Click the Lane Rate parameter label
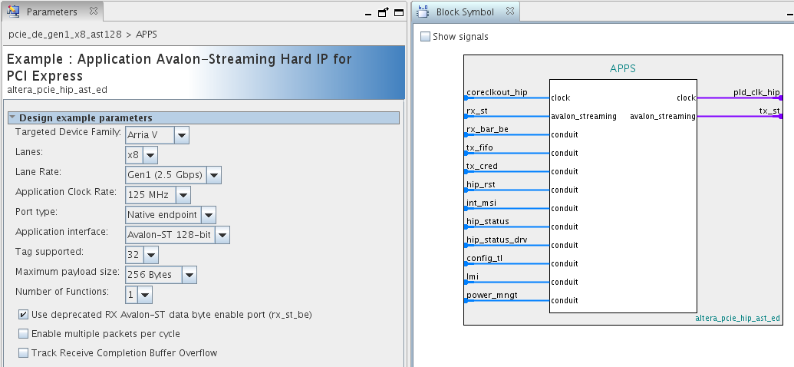The image size is (794, 367). point(38,172)
